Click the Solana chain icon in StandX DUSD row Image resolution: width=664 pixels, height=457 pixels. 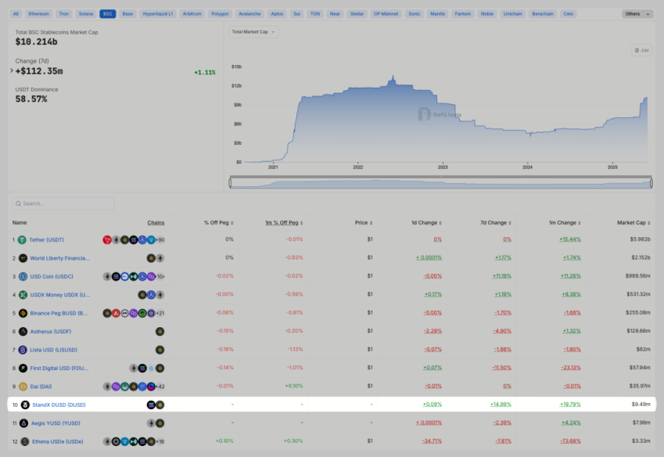[151, 405]
